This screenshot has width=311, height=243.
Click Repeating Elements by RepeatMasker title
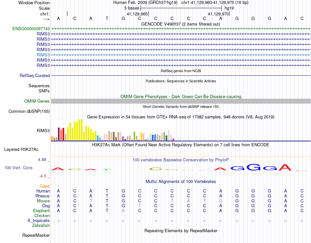pos(181,231)
